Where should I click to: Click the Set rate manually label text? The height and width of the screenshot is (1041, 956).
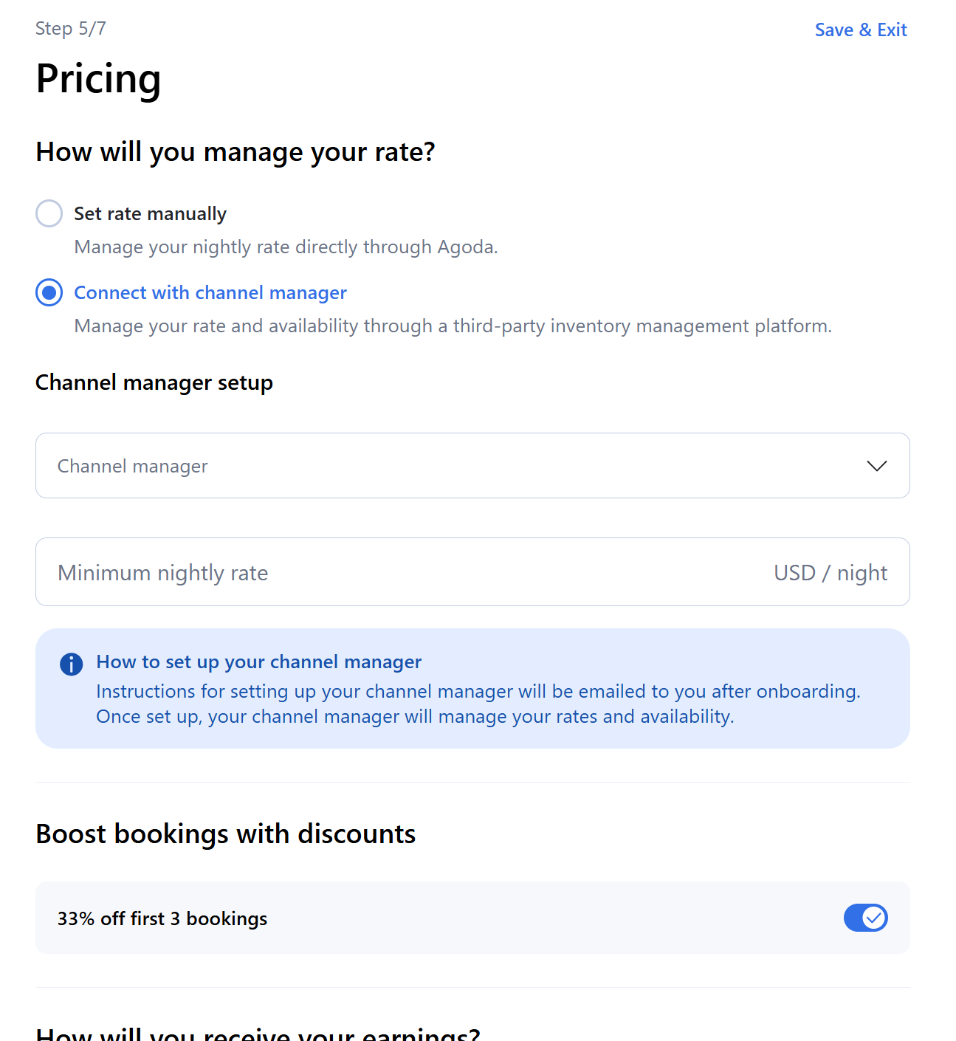[150, 214]
